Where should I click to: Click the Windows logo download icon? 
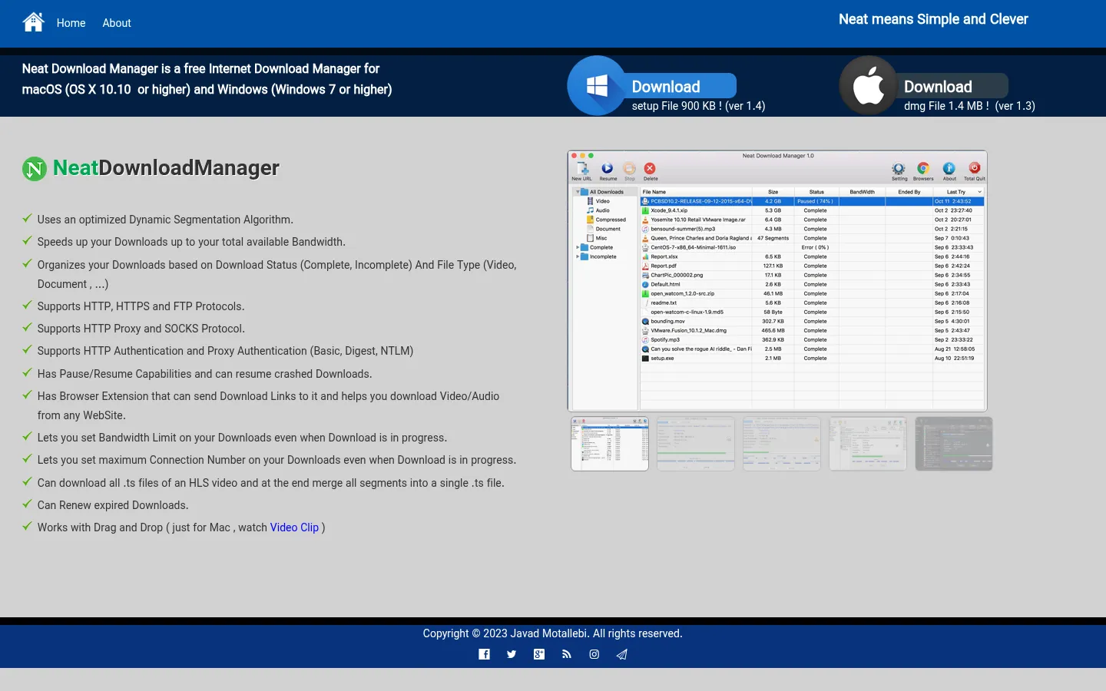pos(597,85)
